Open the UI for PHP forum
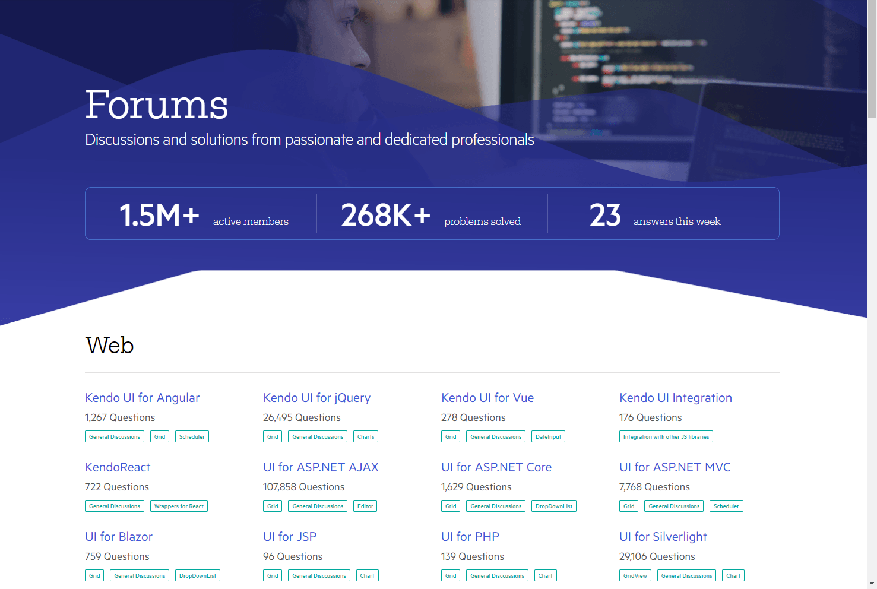The height and width of the screenshot is (589, 877). coord(470,537)
